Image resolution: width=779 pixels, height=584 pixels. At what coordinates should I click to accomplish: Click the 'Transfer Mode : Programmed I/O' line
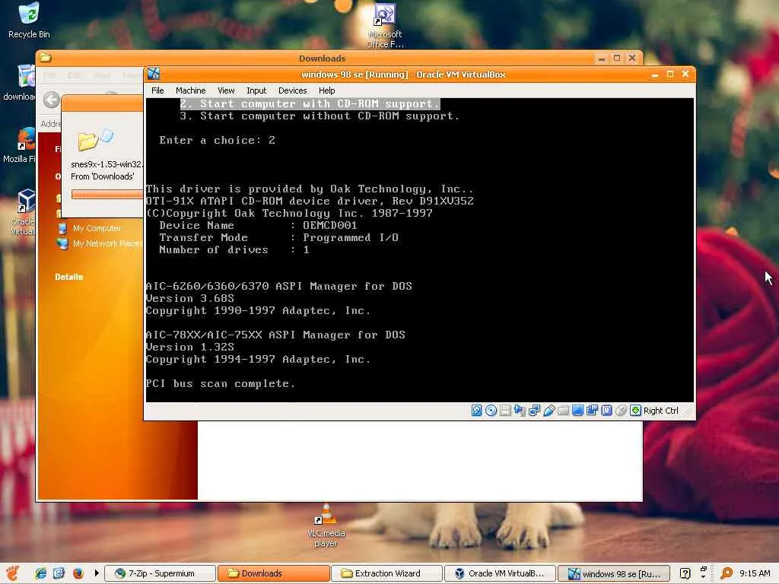pyautogui.click(x=278, y=237)
